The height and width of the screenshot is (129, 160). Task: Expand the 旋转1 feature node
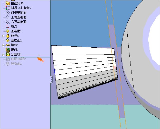coord(3,45)
